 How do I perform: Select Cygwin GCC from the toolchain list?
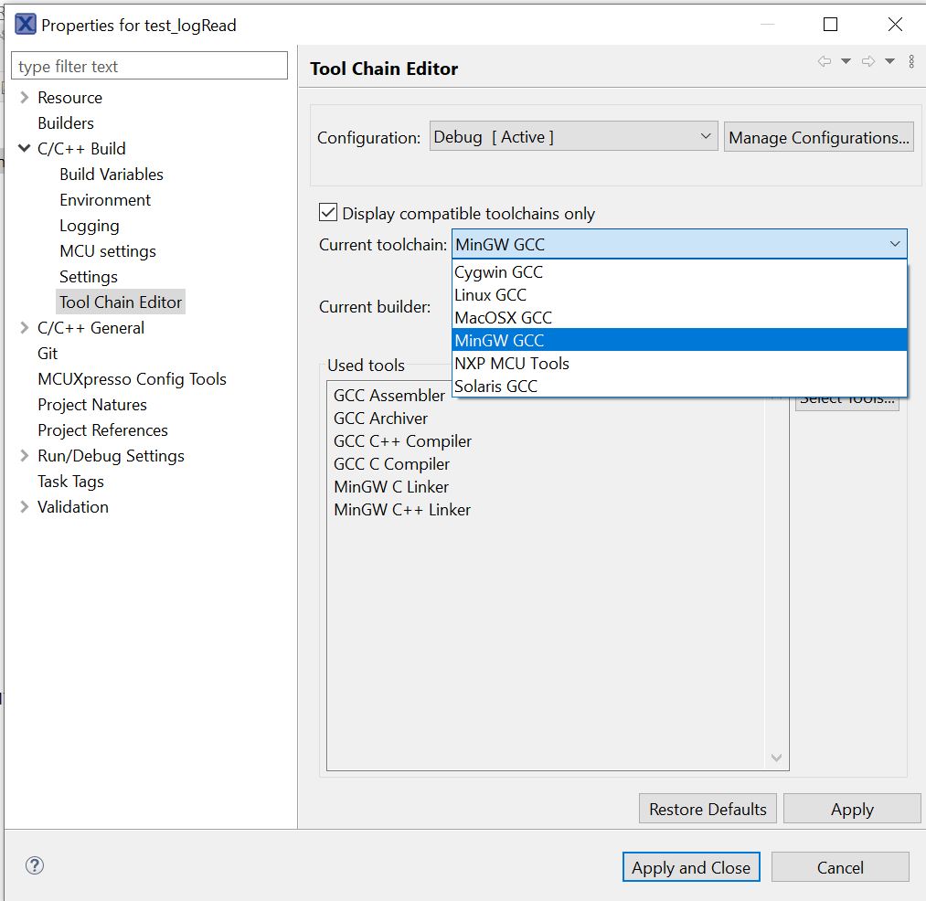coord(499,271)
